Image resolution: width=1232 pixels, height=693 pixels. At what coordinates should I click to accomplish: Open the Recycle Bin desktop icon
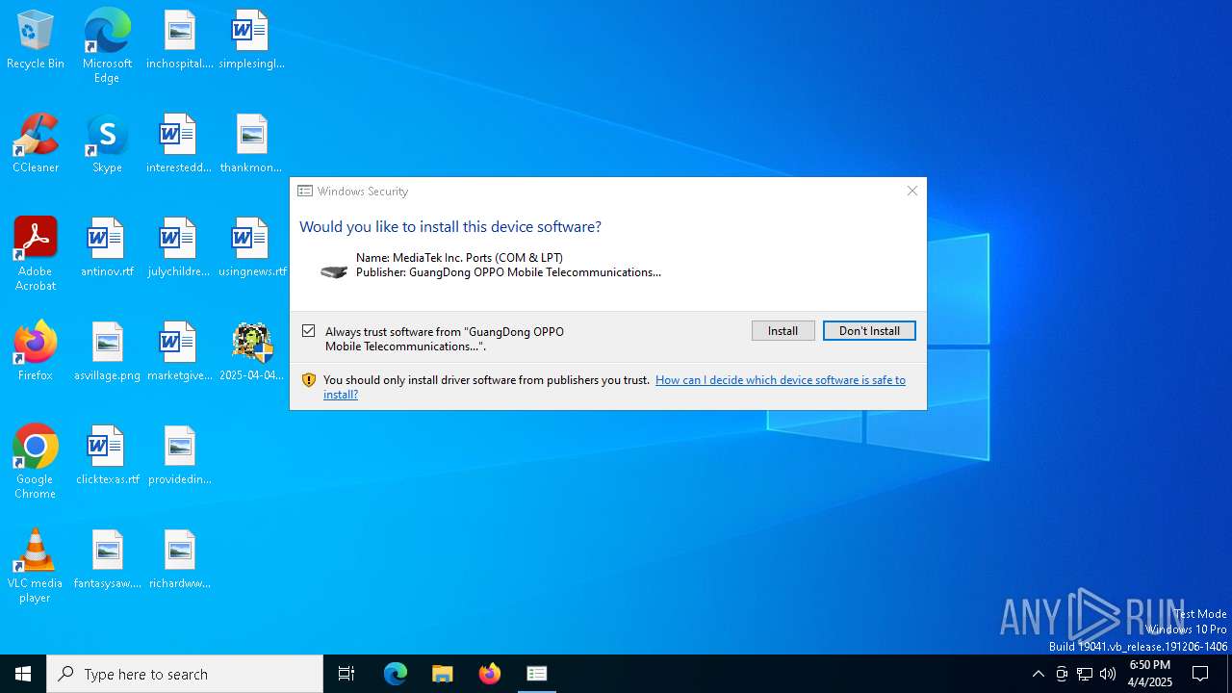(x=36, y=40)
